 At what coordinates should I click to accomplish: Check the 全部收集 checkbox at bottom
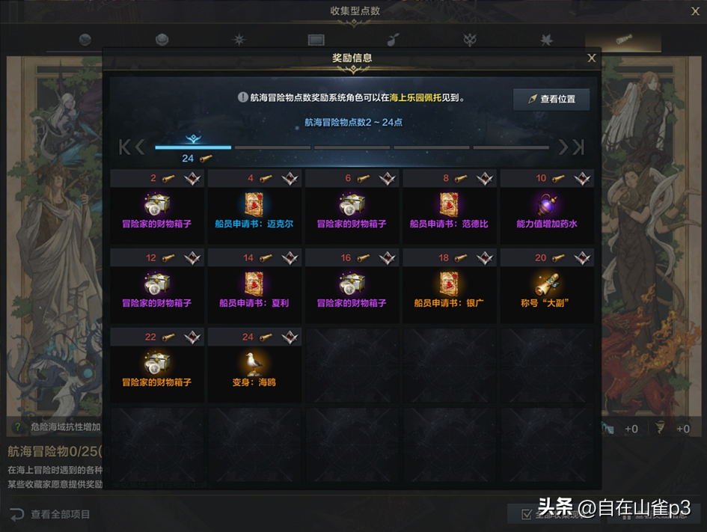point(526,515)
